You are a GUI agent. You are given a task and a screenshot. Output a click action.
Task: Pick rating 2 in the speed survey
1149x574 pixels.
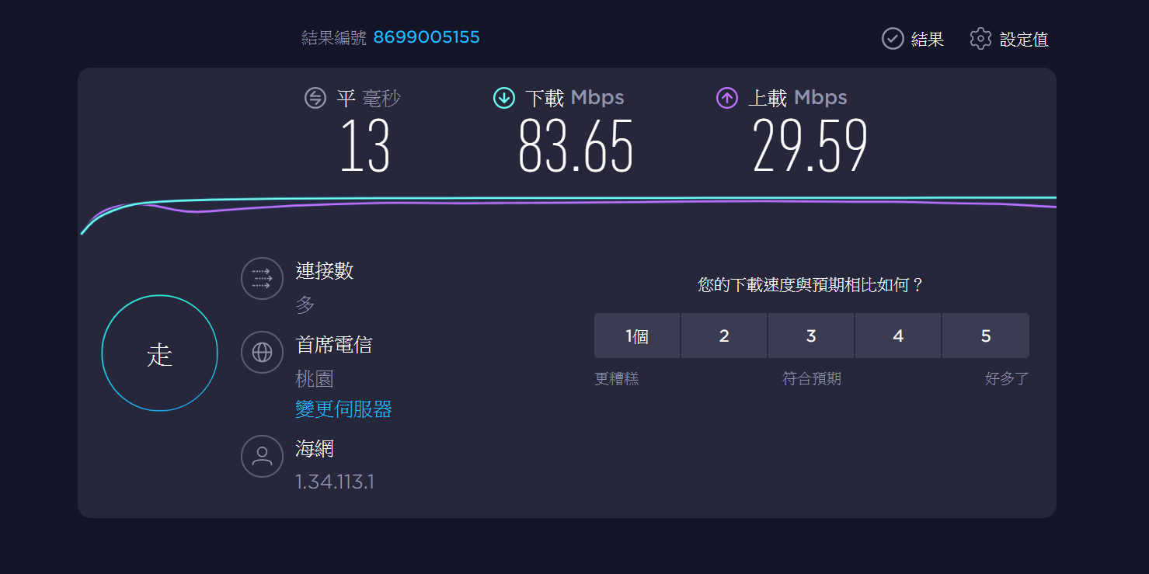pos(724,336)
